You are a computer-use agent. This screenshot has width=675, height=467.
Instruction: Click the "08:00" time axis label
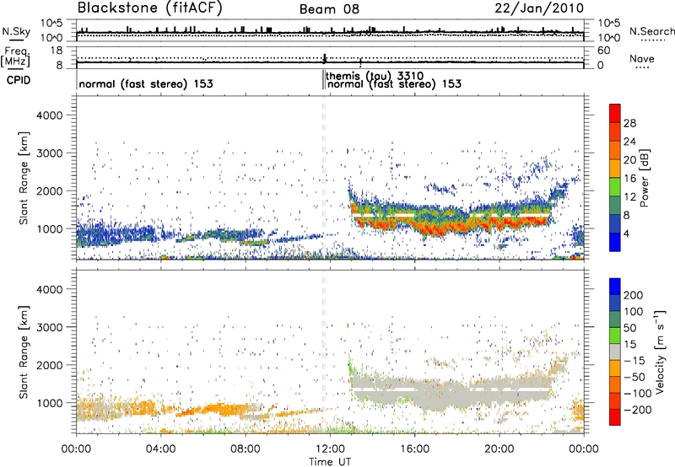(246, 449)
